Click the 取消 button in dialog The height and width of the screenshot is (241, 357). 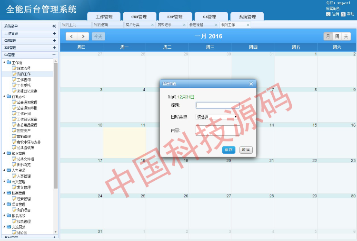point(246,150)
